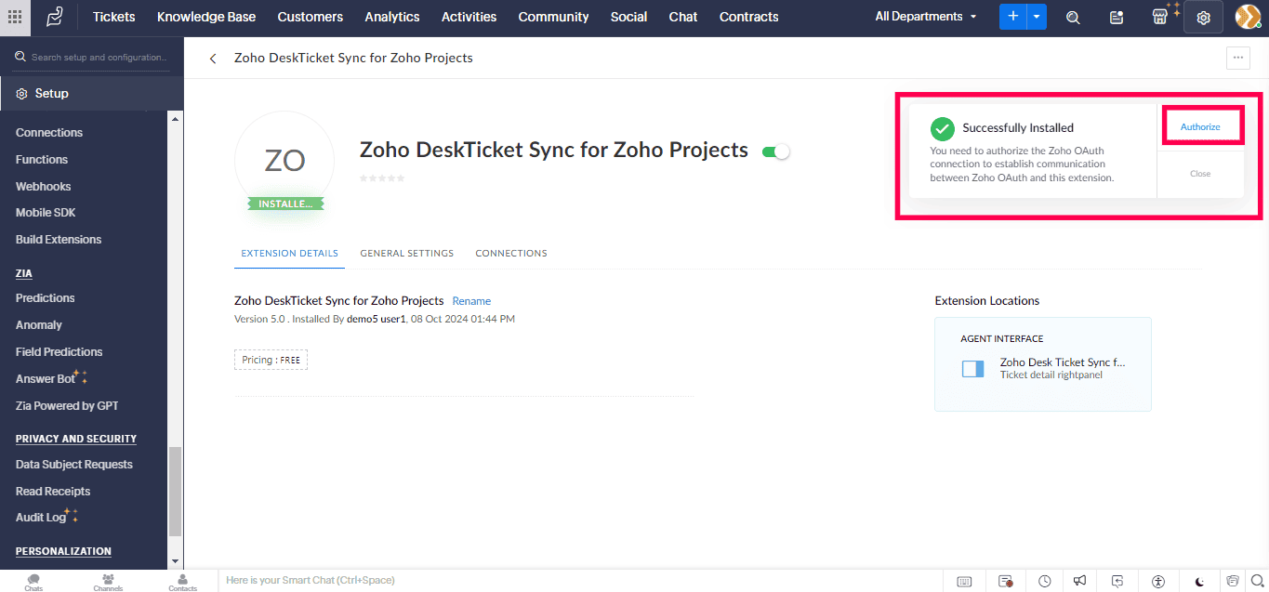Open Contacts in the bottom bar
This screenshot has height=592, width=1269.
tap(182, 582)
